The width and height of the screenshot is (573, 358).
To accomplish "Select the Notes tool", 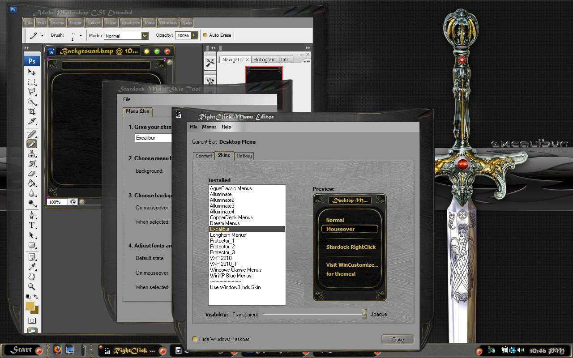I will pyautogui.click(x=32, y=257).
